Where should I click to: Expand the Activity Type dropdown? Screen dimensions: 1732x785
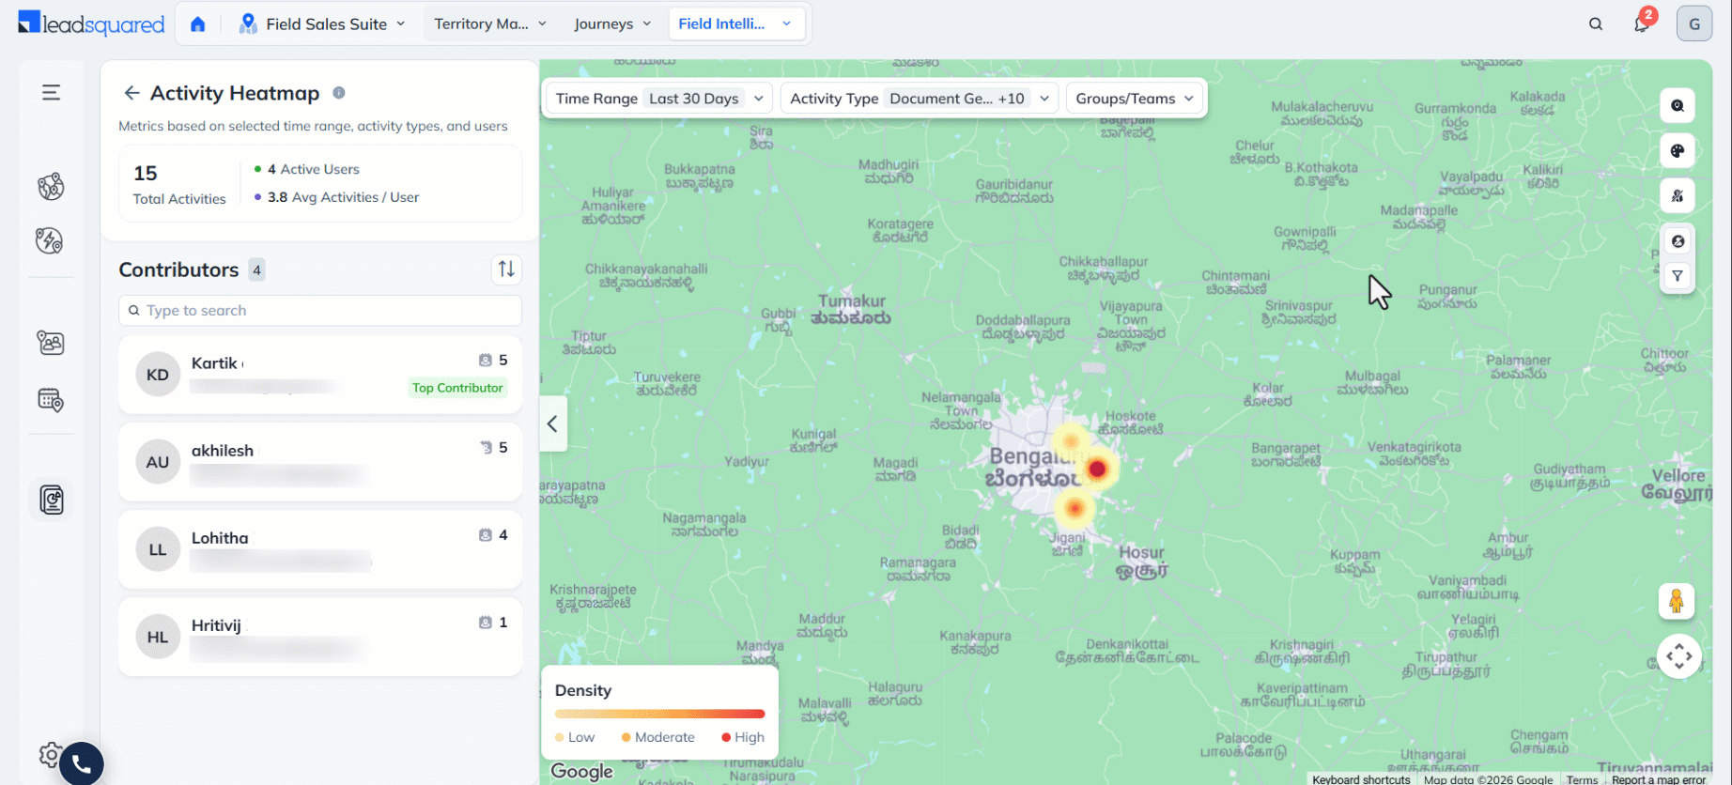coord(920,99)
